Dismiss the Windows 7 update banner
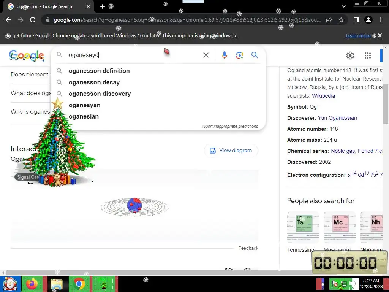Viewport: 389px width, 292px height. click(380, 35)
